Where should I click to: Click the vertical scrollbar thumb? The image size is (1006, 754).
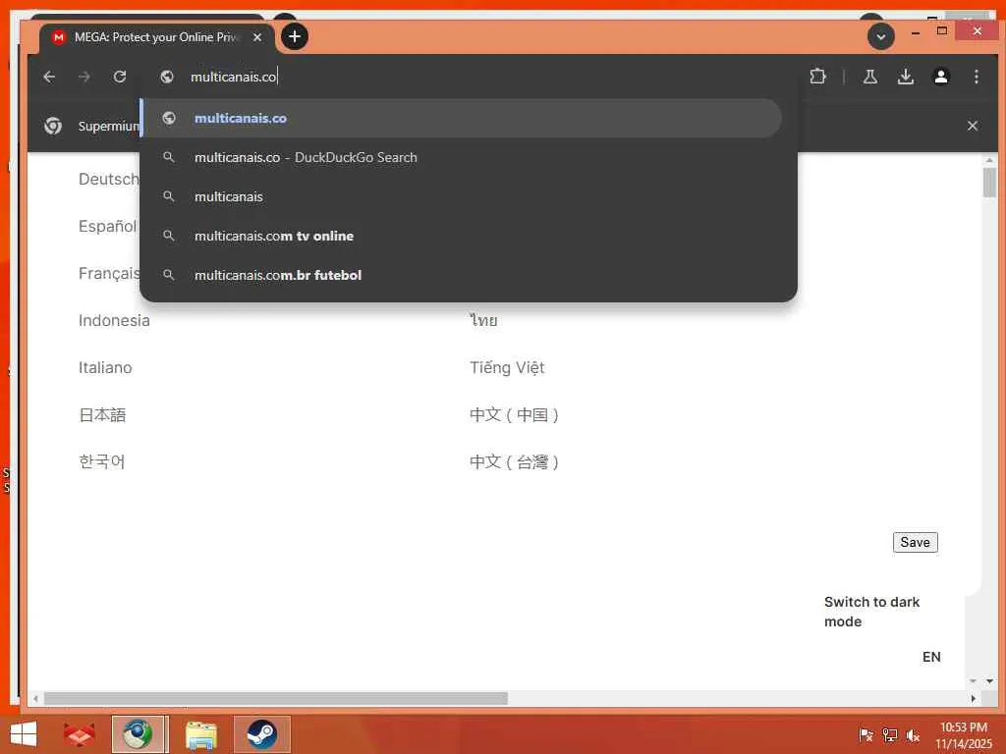click(988, 182)
